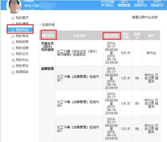The height and width of the screenshot is (142, 167).
Task: Click the icon next to 我的毕业
Action: point(13,60)
